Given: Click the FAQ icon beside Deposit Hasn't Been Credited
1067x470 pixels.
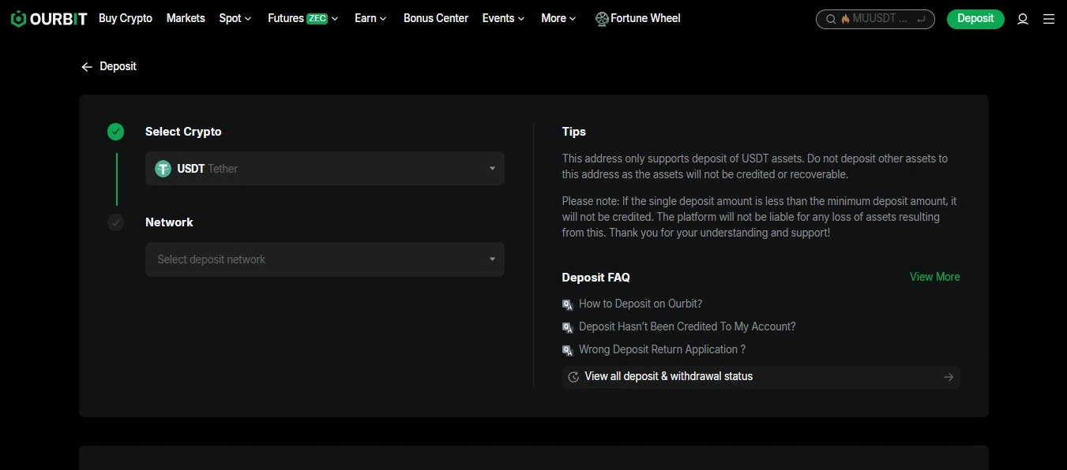Looking at the screenshot, I should (567, 327).
